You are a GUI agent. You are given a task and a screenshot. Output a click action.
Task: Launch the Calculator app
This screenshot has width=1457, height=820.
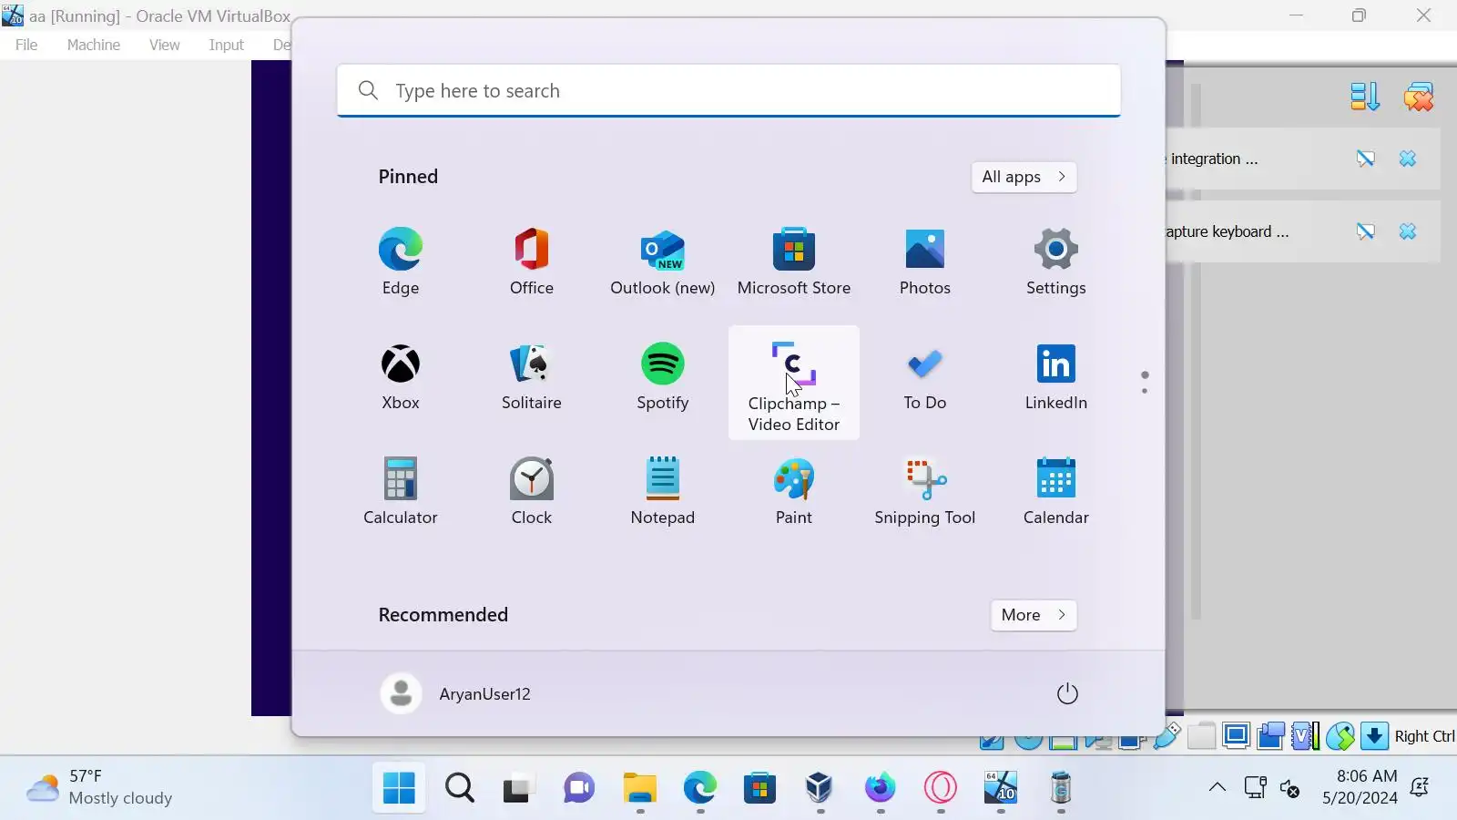pyautogui.click(x=401, y=492)
